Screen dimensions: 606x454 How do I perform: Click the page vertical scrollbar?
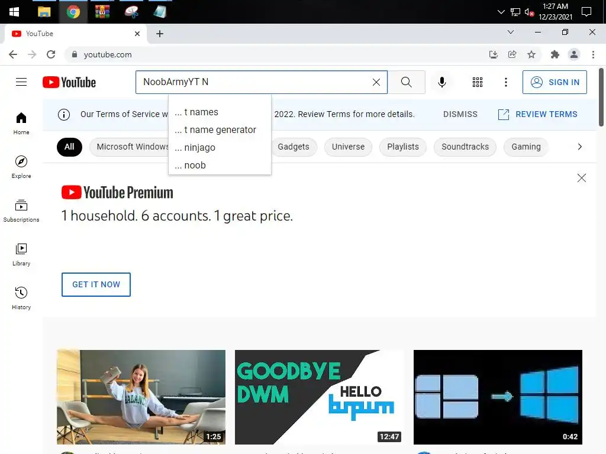601,98
